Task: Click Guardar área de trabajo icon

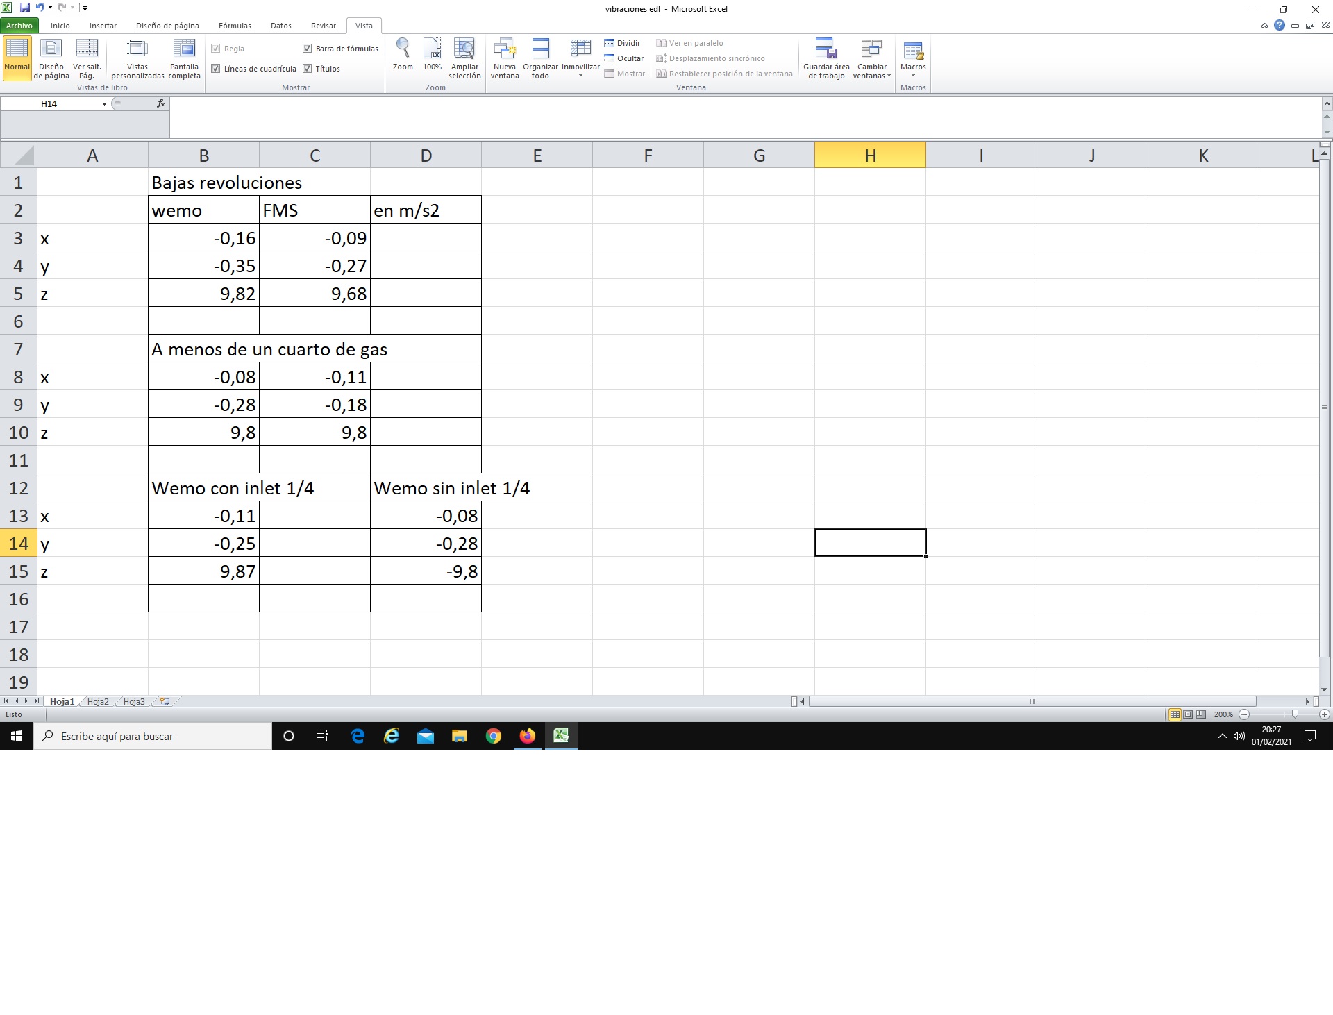Action: tap(825, 49)
